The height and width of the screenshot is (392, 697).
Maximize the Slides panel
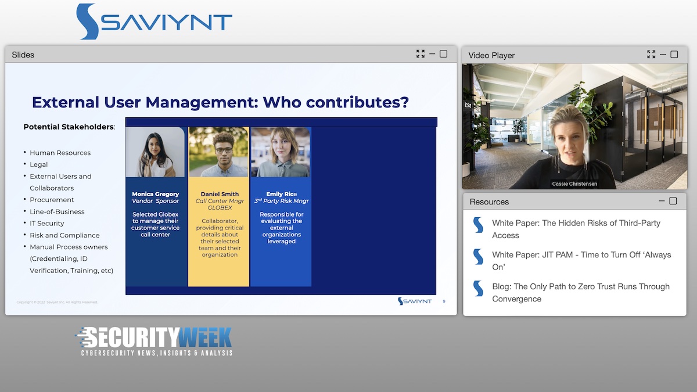pos(443,54)
